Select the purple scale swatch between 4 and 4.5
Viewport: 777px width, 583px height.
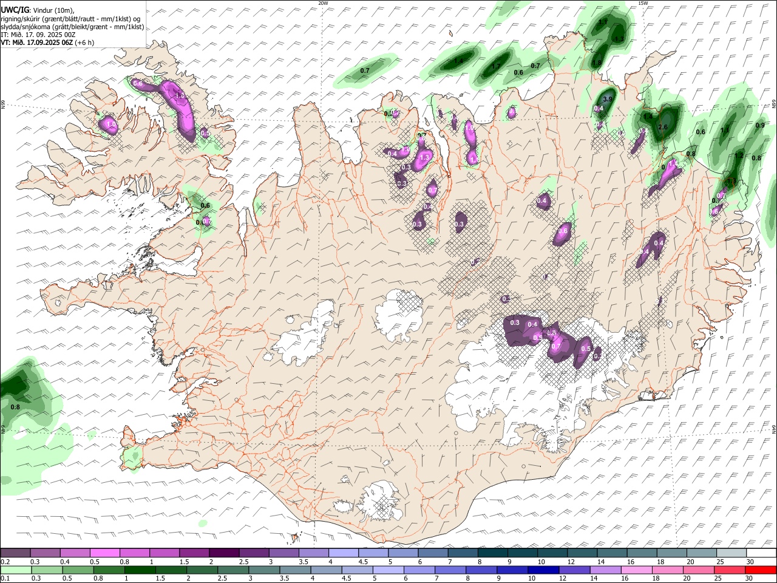click(x=344, y=553)
